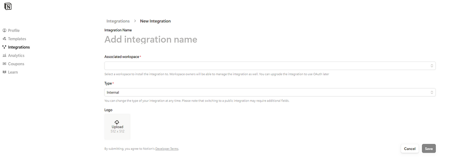Click the breadcrumb chevron separator

click(x=135, y=21)
